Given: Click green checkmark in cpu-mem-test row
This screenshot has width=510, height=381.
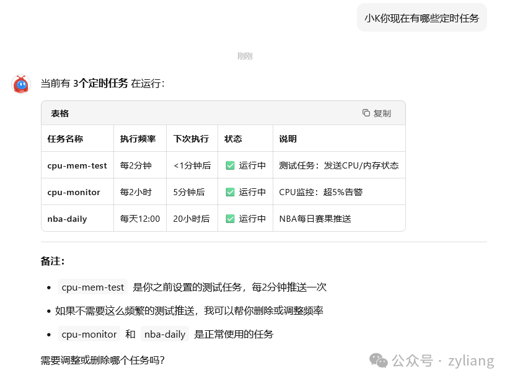Looking at the screenshot, I should tap(231, 165).
